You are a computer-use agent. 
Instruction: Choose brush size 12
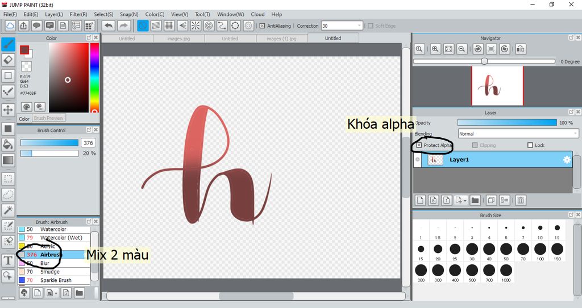coord(557,230)
